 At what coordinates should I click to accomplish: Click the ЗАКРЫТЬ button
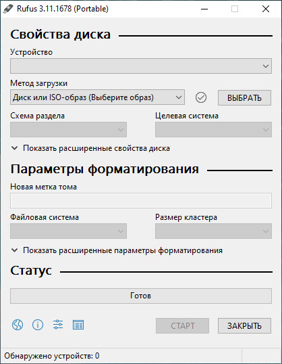pyautogui.click(x=244, y=326)
